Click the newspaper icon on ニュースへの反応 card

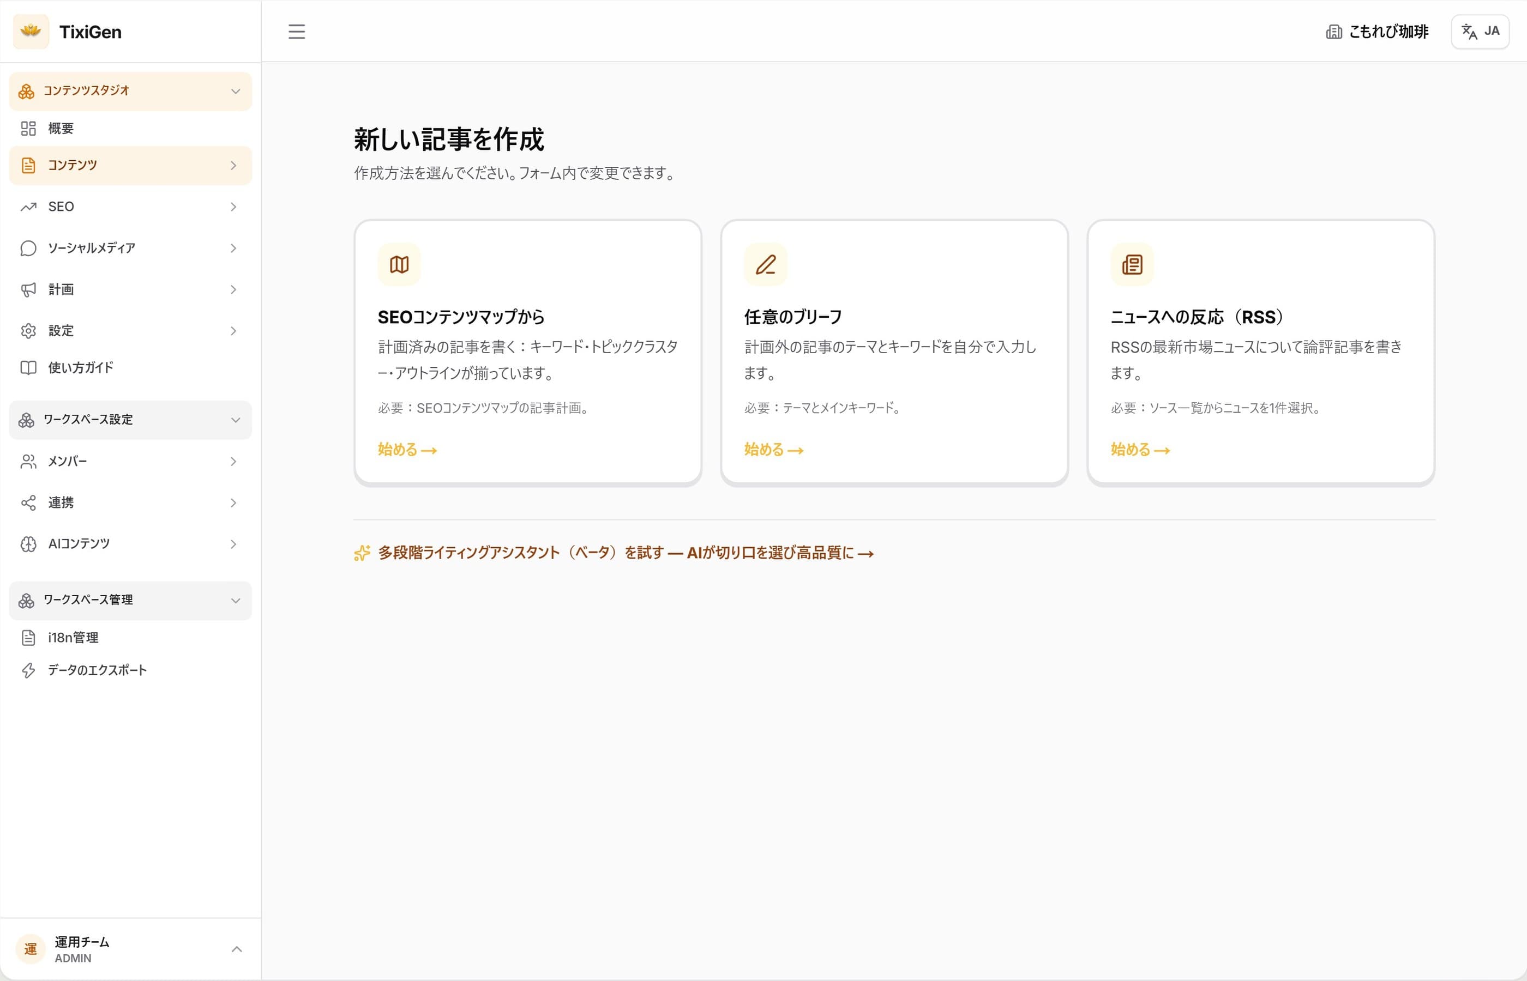tap(1132, 264)
